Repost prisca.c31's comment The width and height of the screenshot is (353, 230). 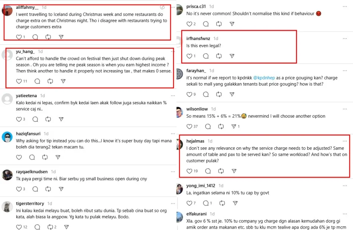pos(219,24)
